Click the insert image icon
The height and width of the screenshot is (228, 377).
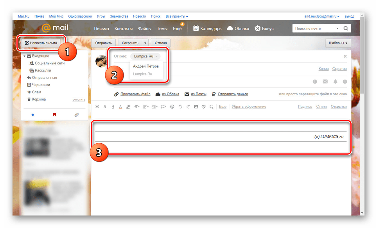click(x=196, y=107)
